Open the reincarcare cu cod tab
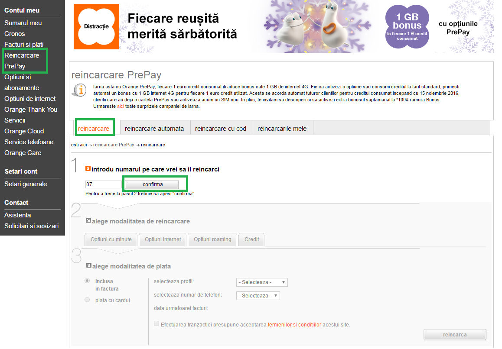This screenshot has width=502, height=349. (221, 128)
